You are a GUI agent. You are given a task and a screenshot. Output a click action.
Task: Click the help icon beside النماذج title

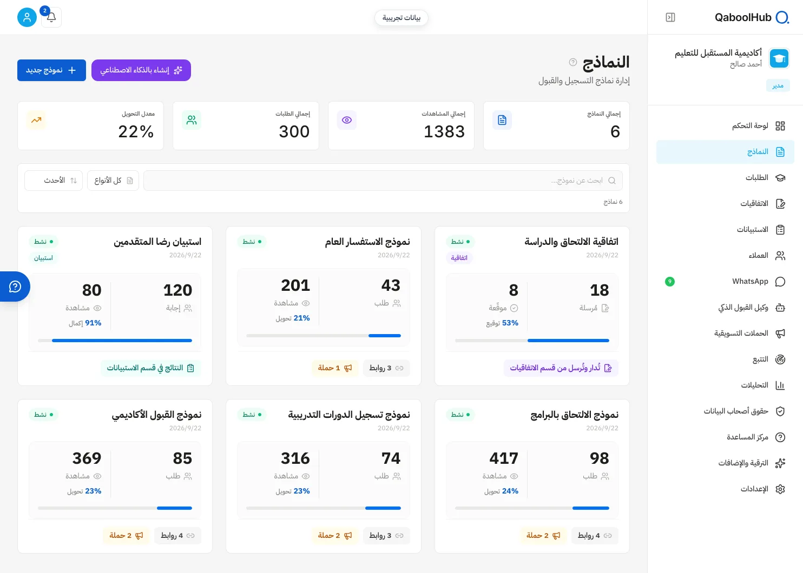(573, 62)
